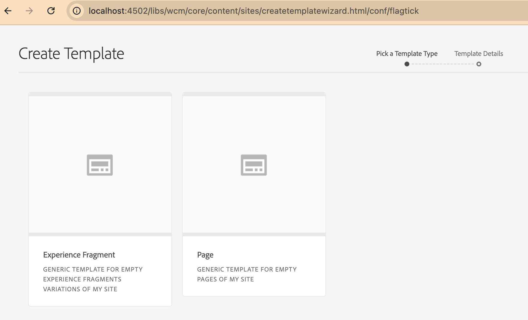Screen dimensions: 528x320
Task: Click blank preview area above the Experience Fragment icon
Action: [100, 123]
